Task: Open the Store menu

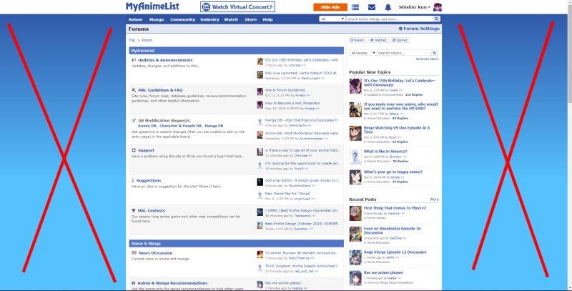Action: click(x=251, y=19)
